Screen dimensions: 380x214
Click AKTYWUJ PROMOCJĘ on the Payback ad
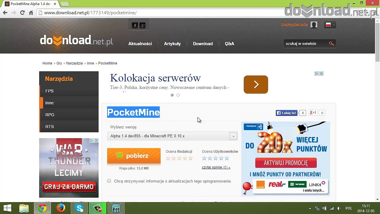(x=286, y=163)
